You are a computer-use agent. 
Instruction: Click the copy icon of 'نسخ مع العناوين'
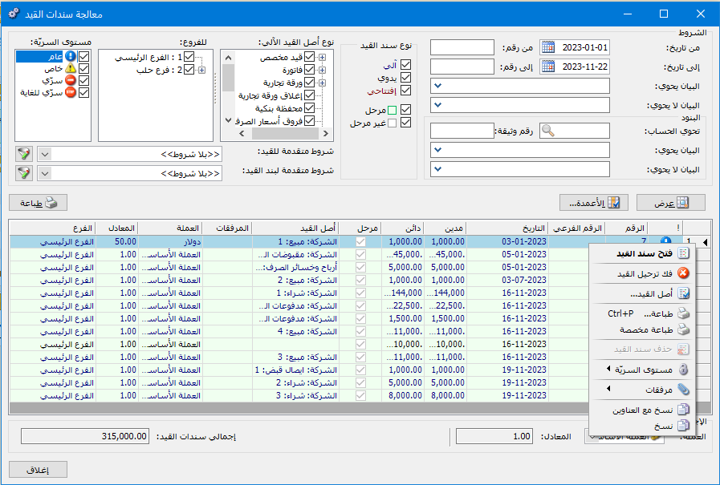pos(683,410)
